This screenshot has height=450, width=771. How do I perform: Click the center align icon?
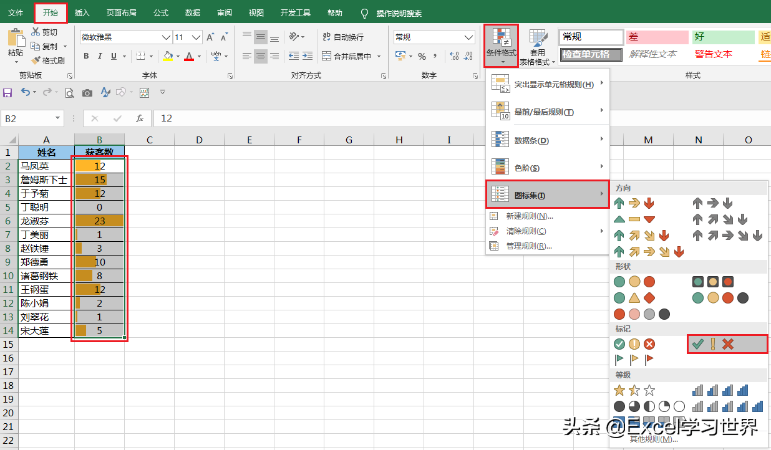point(261,56)
